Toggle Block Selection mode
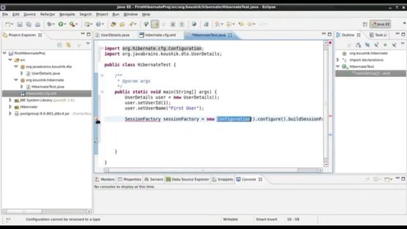407x229 pixels. pos(172,24)
